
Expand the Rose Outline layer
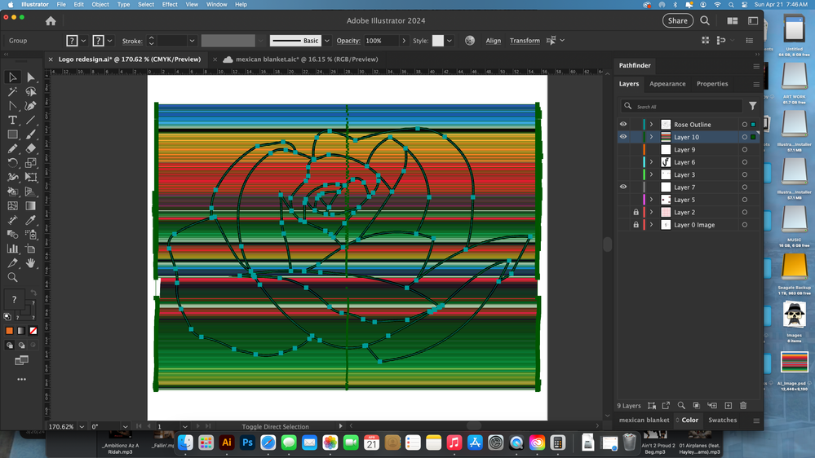click(651, 125)
